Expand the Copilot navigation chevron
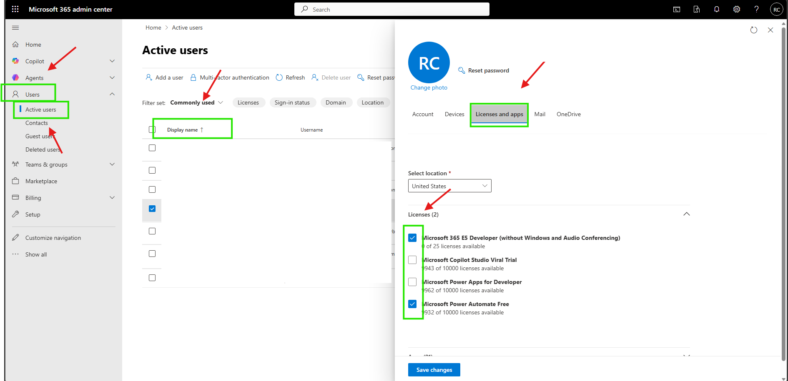The width and height of the screenshot is (788, 381). tap(112, 61)
